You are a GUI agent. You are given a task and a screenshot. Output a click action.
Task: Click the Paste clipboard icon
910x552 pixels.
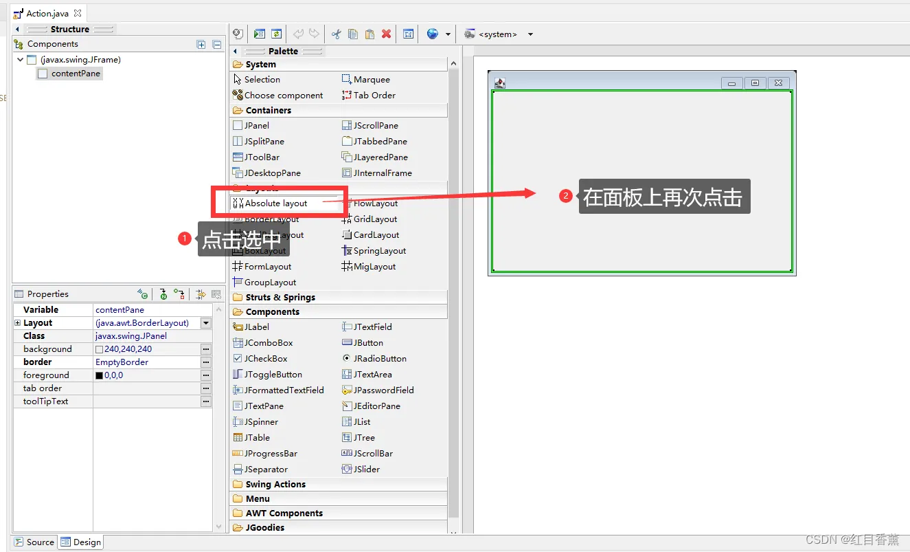pyautogui.click(x=369, y=34)
